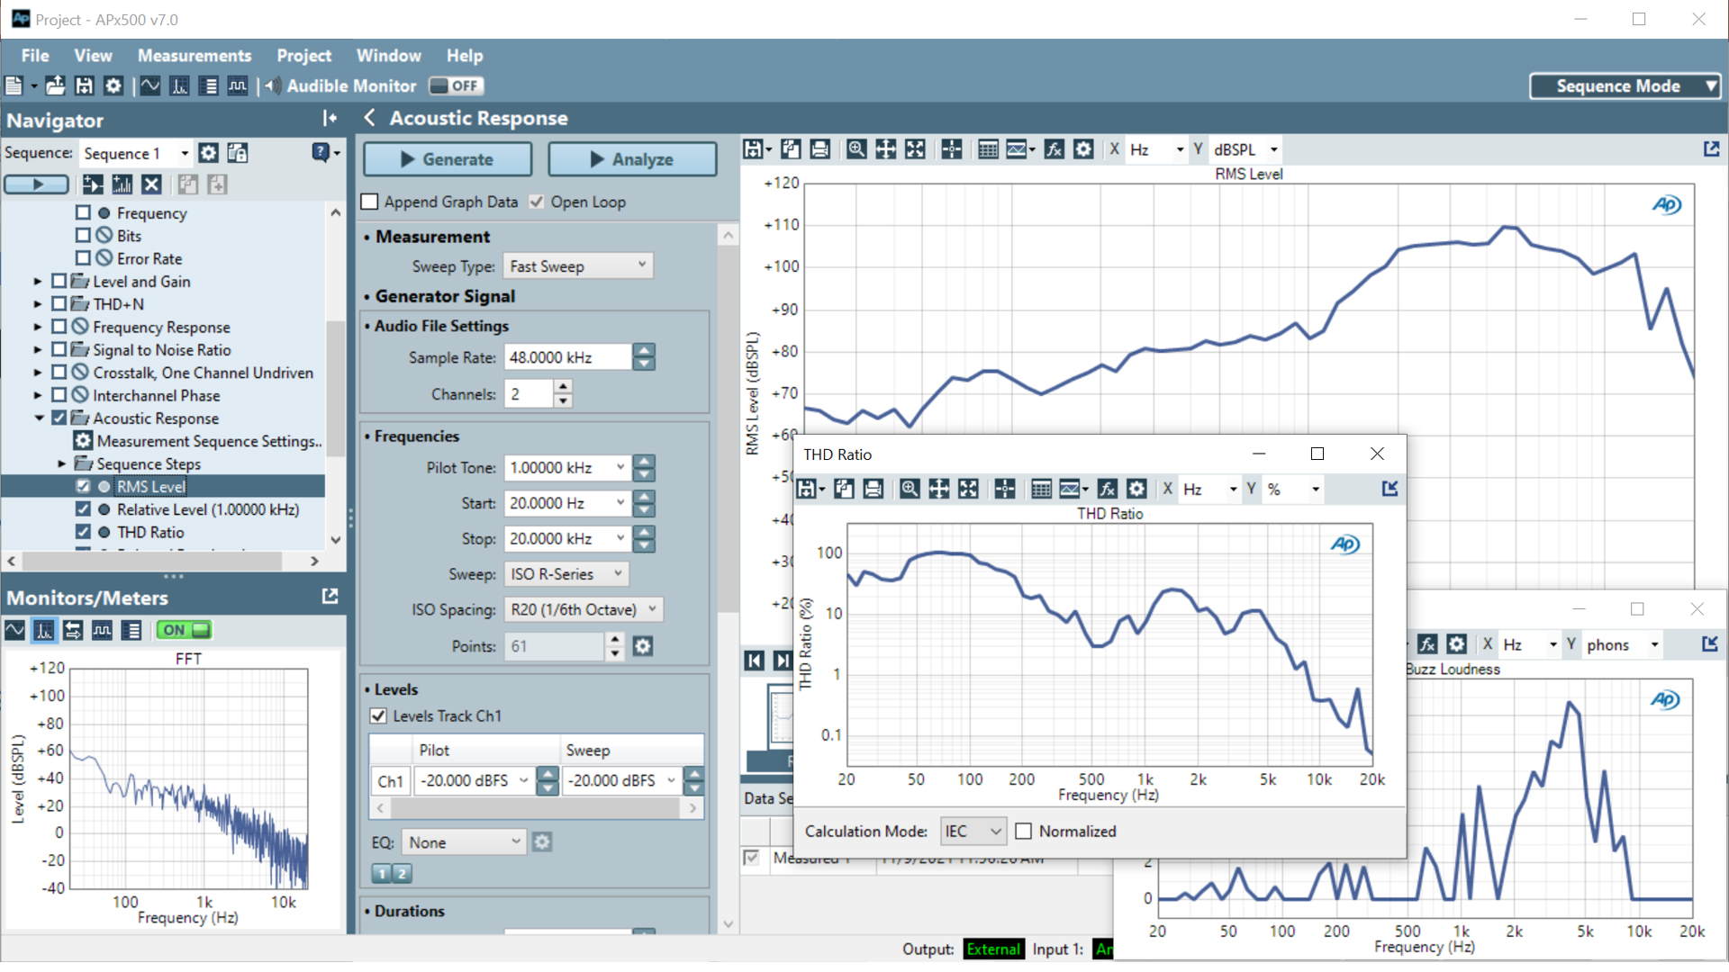Open the Sweep Type Fast Sweep dropdown
1729x972 pixels.
pos(577,265)
